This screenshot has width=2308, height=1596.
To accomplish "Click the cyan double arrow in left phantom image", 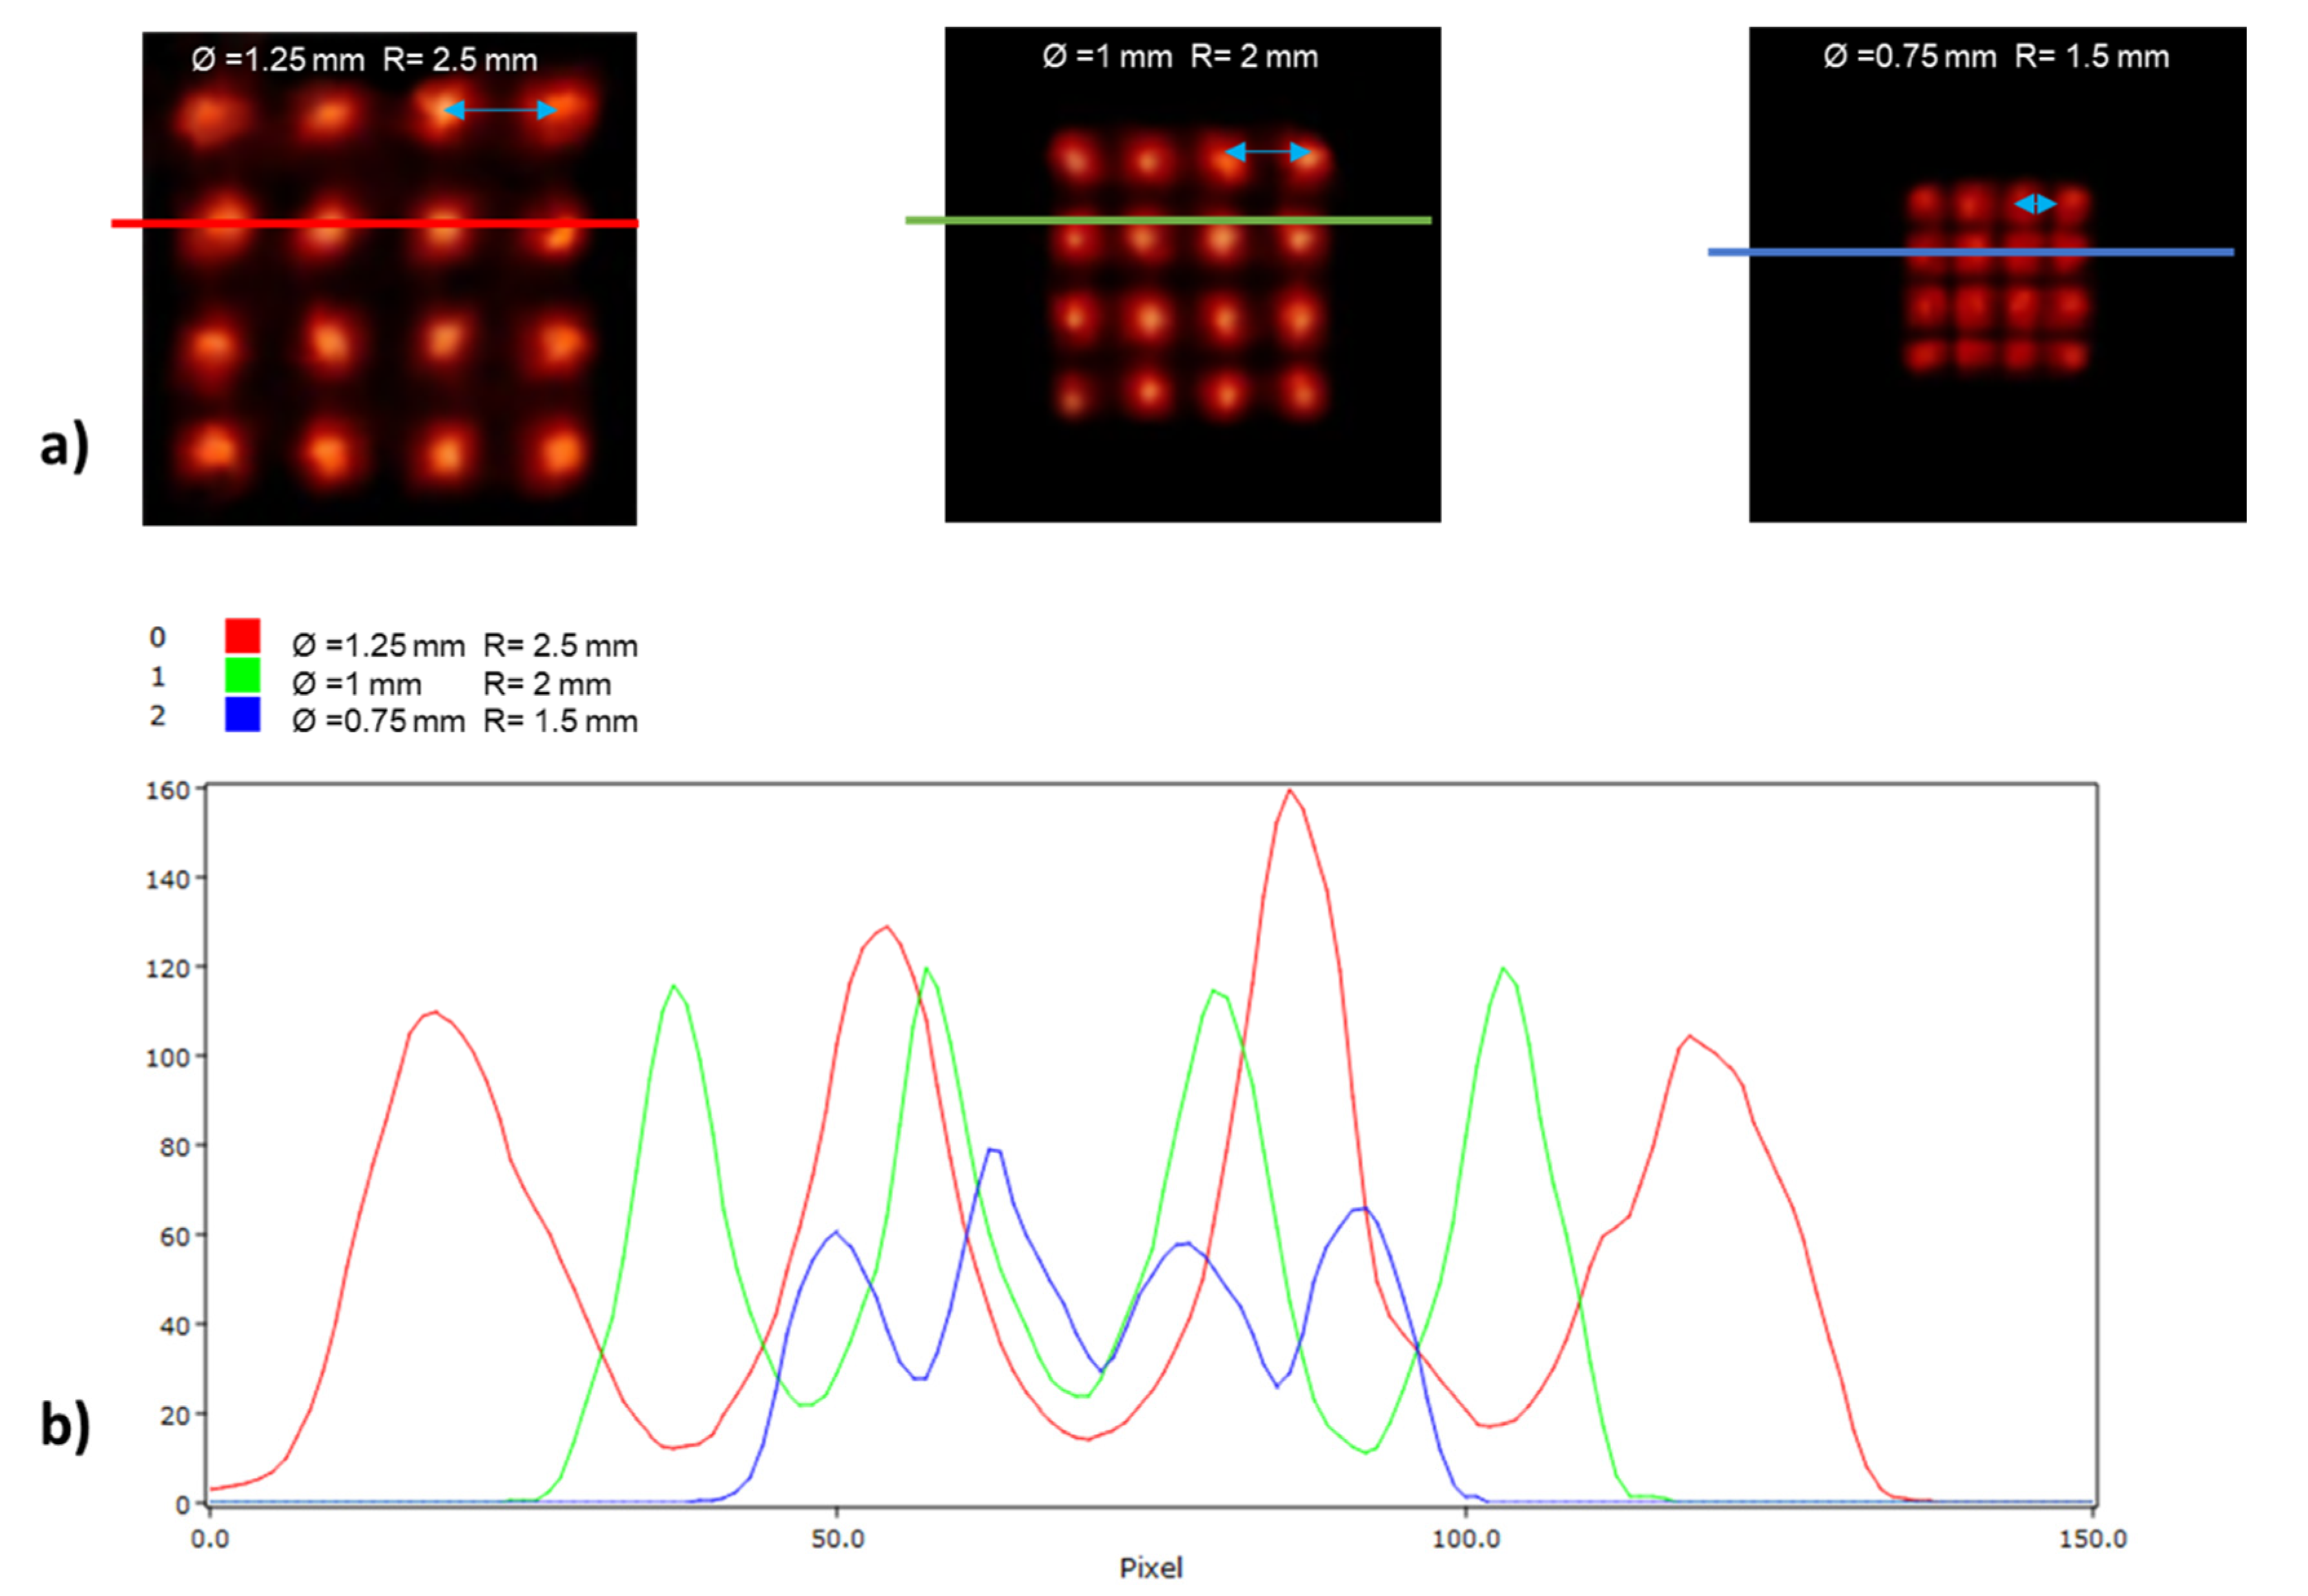I will click(x=500, y=110).
